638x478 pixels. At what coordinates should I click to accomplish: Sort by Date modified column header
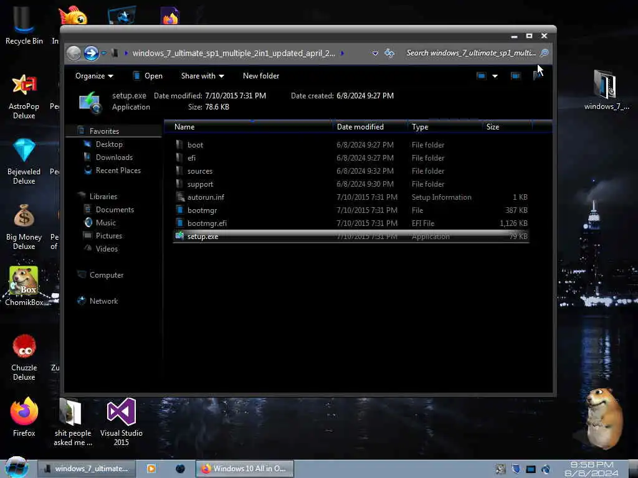[370, 127]
